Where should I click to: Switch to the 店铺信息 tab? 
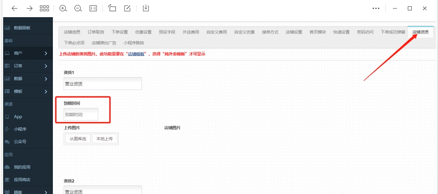(72, 32)
